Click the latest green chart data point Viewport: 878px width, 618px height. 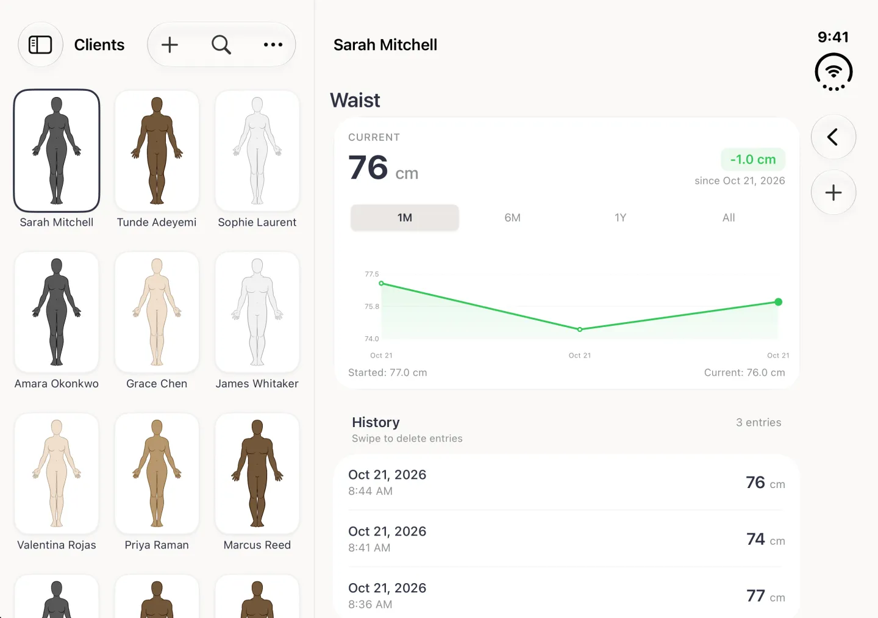pos(779,302)
